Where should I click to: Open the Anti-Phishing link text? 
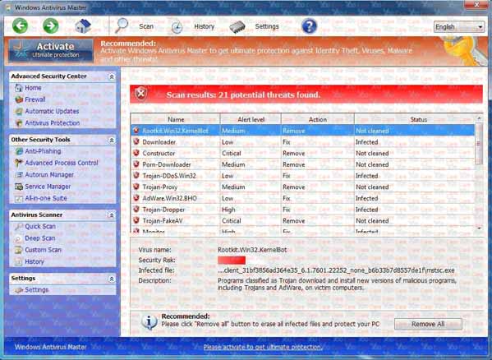(x=43, y=151)
